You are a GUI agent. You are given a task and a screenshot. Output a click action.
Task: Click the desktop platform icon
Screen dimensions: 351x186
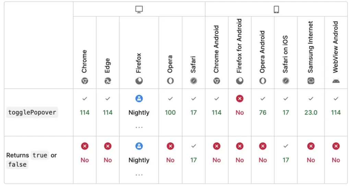coord(139,9)
